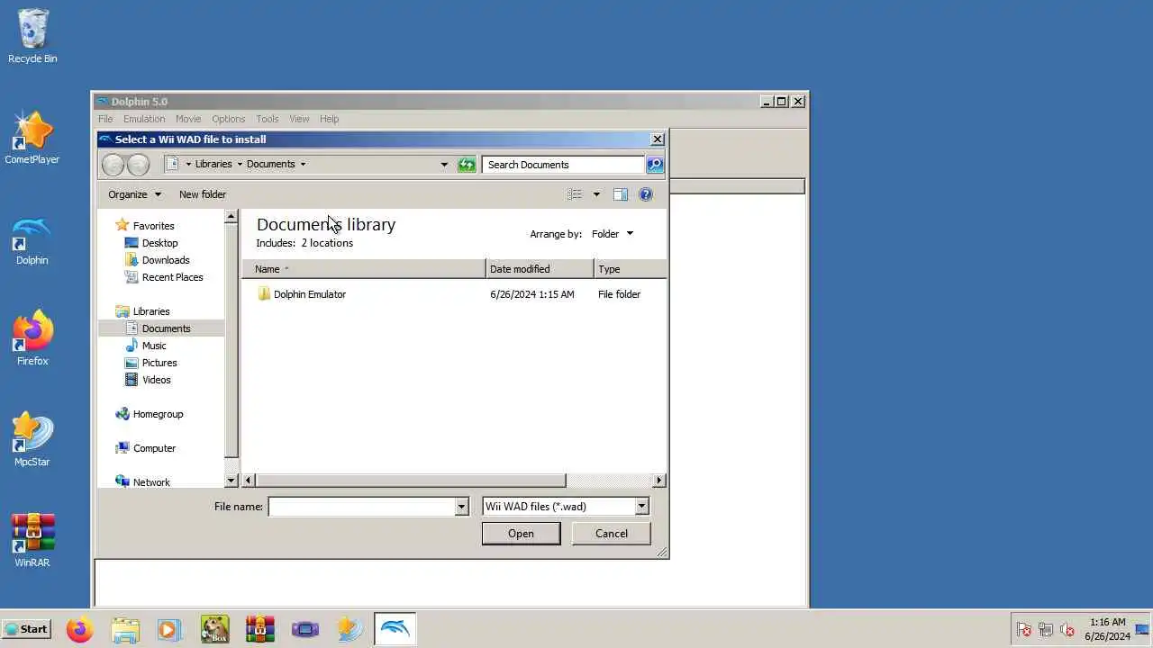Click the Search Documents field
The image size is (1153, 648).
coord(563,165)
